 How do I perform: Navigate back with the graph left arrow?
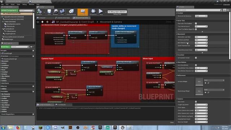[43, 22]
